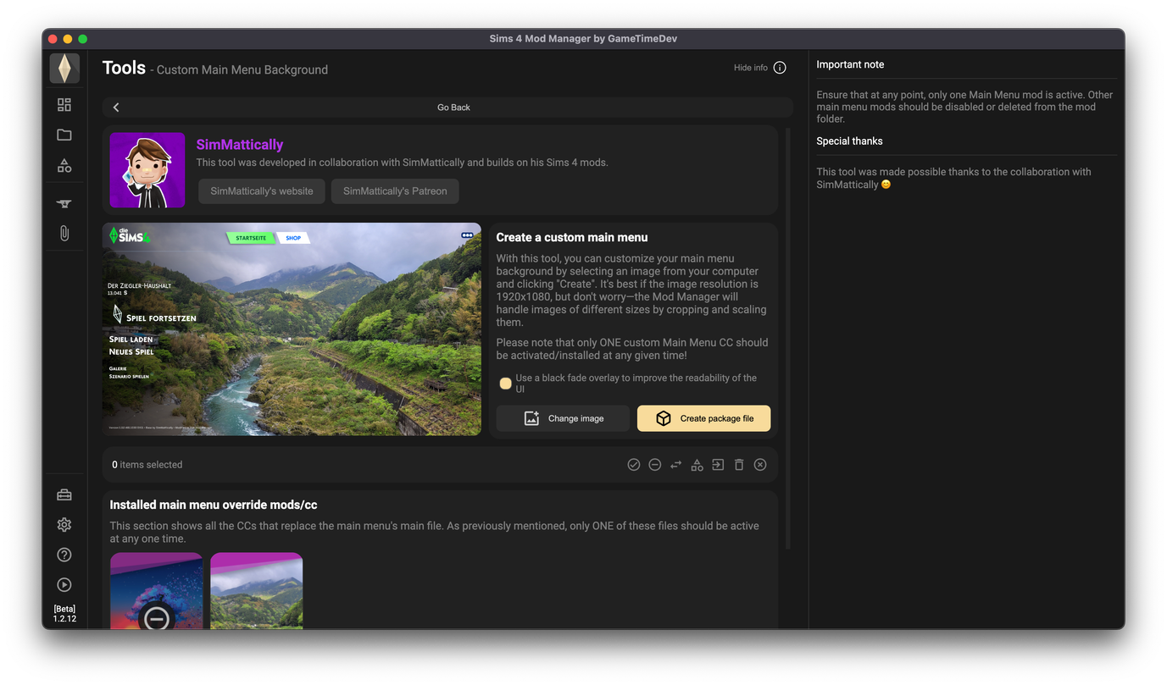Open the settings gear icon

click(x=64, y=525)
